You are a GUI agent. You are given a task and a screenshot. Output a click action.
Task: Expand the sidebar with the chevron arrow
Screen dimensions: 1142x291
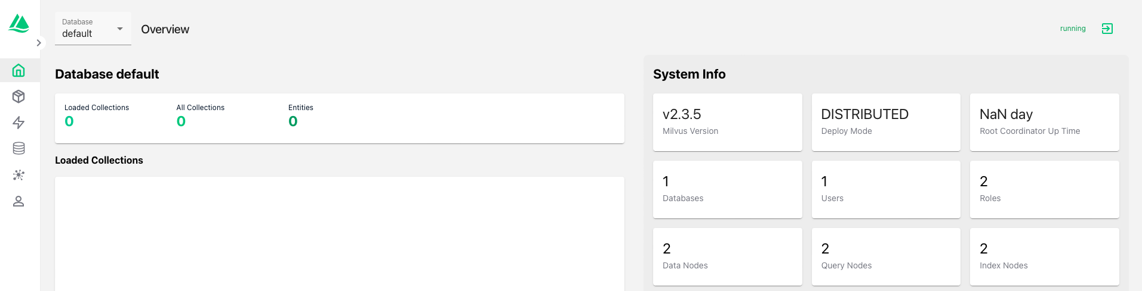point(39,43)
